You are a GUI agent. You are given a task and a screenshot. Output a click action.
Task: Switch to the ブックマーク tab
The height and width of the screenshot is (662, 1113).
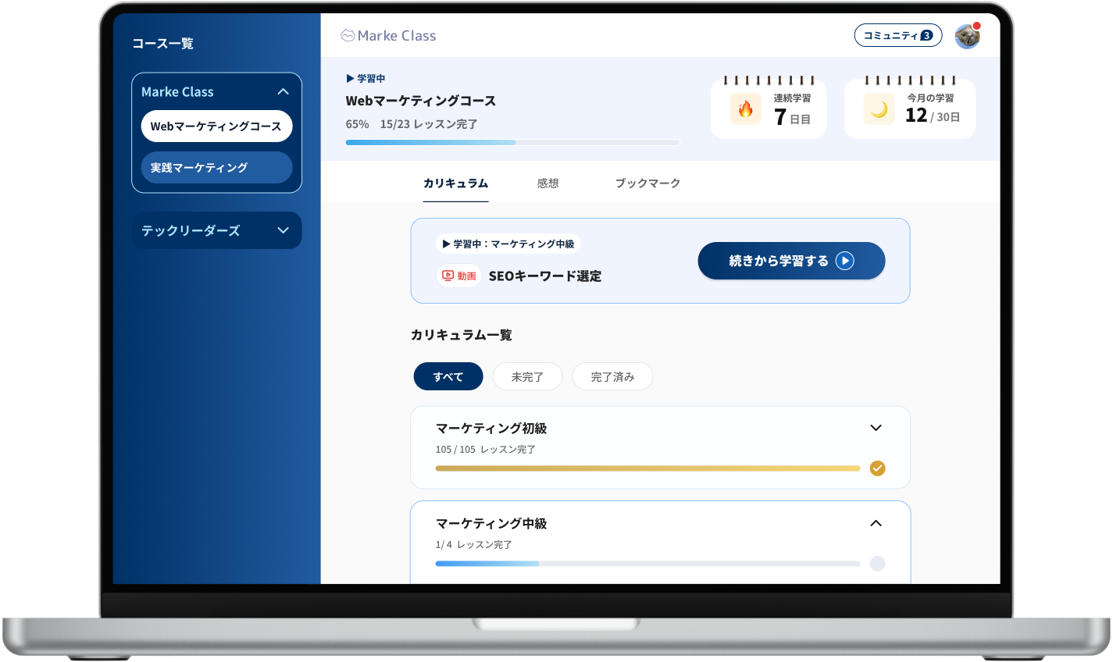(x=647, y=183)
